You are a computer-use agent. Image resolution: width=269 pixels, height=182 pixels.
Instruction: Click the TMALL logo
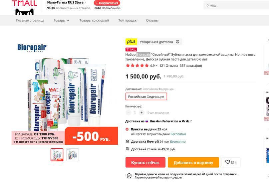coord(24,7)
